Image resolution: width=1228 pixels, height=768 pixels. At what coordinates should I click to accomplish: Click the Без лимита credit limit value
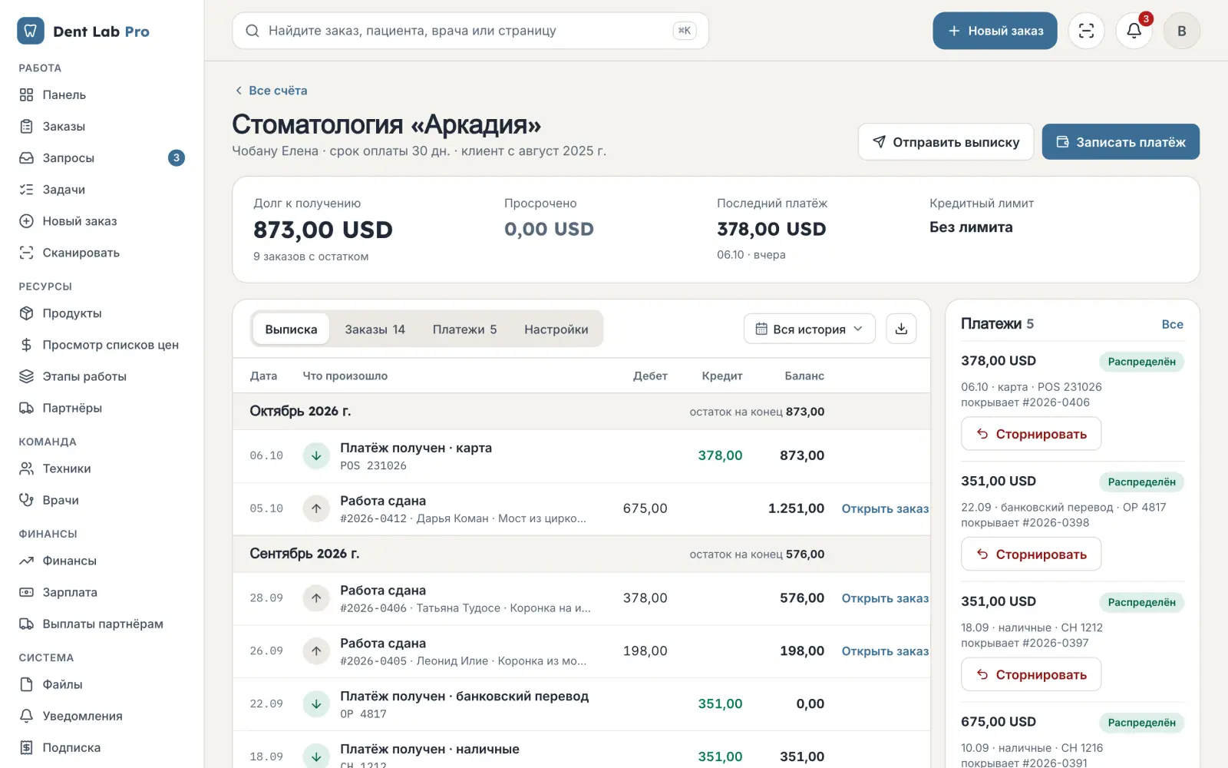[971, 227]
